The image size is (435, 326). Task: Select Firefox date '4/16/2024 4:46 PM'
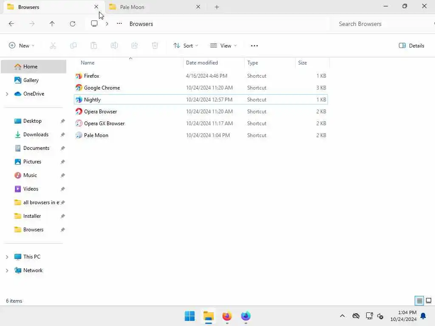207,76
